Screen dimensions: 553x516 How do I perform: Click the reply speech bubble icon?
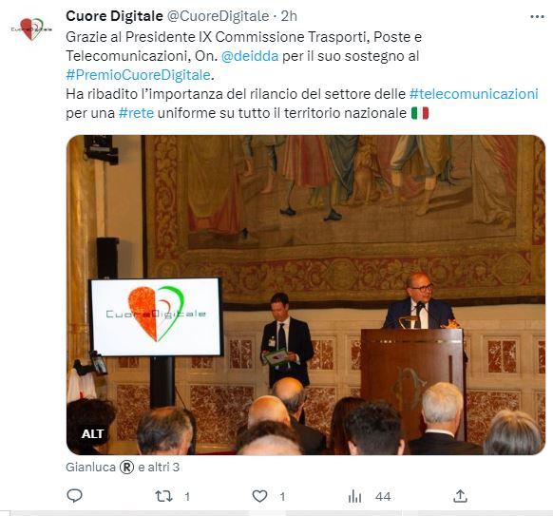pos(74,495)
